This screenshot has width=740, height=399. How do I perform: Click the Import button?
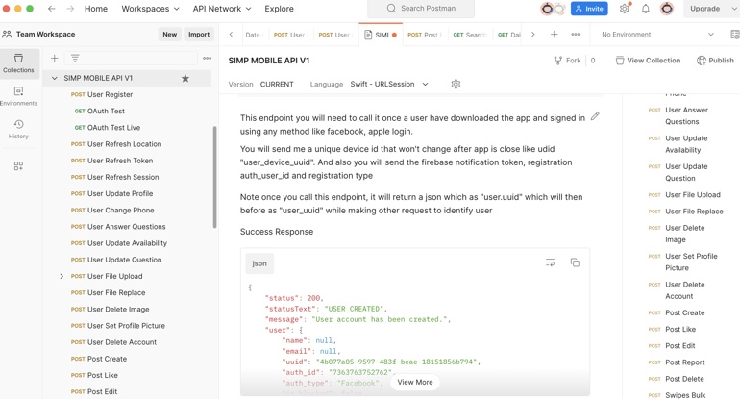(x=199, y=35)
